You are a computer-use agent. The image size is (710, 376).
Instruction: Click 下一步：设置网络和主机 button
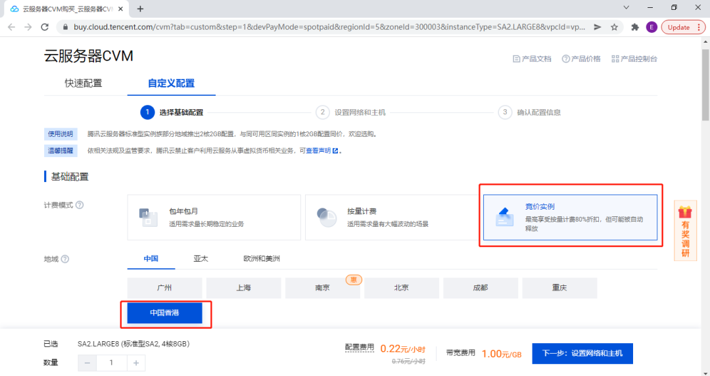coord(582,354)
